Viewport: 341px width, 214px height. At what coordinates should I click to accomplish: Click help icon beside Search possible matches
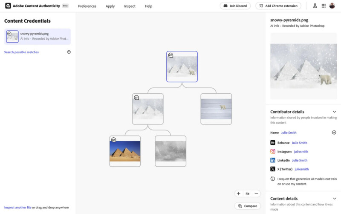coord(69,52)
